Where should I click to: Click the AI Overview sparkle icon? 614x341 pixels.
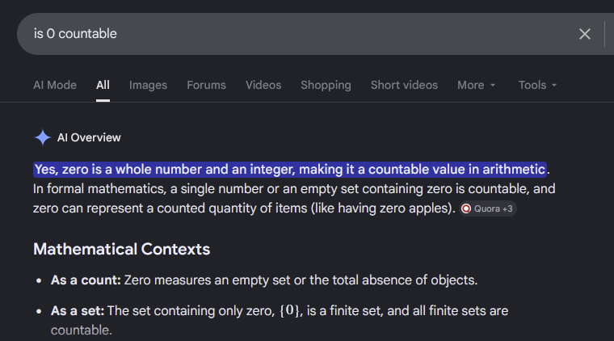43,137
